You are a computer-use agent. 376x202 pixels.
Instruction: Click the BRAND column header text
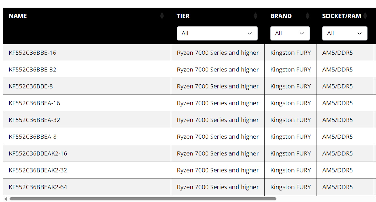281,16
